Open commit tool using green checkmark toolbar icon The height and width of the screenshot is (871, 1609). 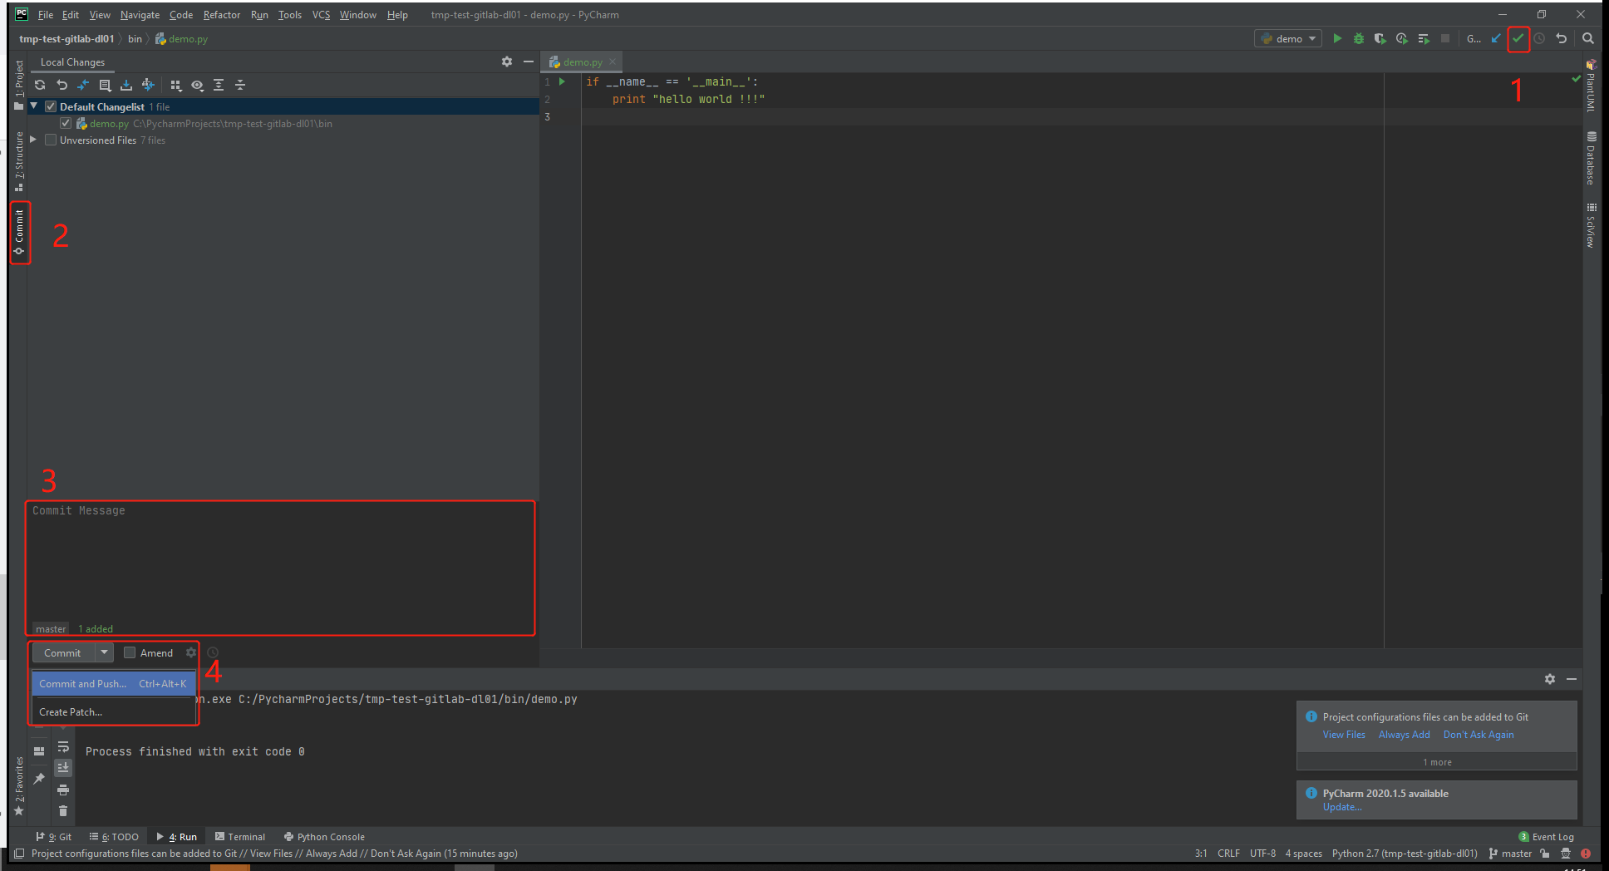tap(1518, 38)
